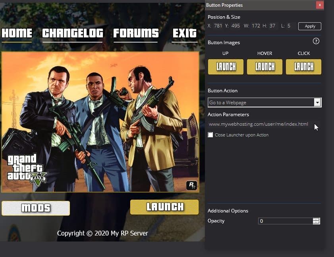334x257 pixels.
Task: Edit the webpage URL in Action Parameters
Action: [x=258, y=124]
